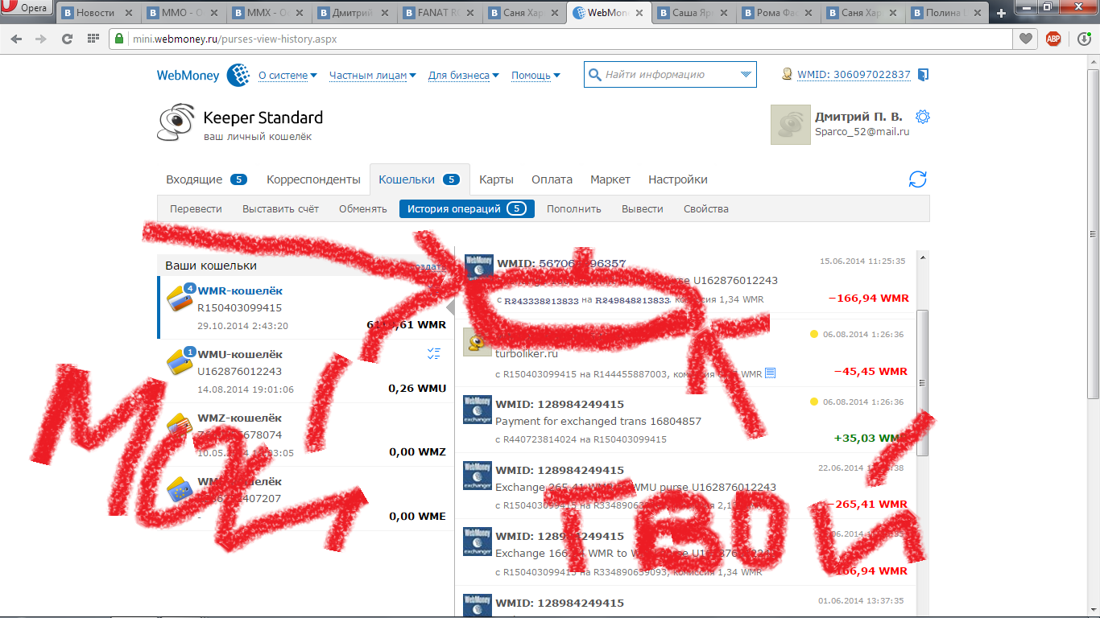Open the Adblock Plus ABP extension icon
Screen dimensions: 1100x618
pyautogui.click(x=1052, y=39)
